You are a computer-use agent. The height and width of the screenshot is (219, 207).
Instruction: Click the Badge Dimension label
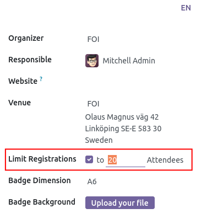point(40,180)
